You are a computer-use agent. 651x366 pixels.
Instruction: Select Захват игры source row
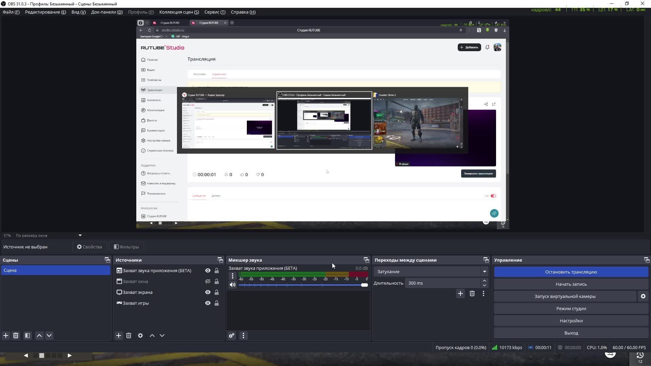(168, 303)
